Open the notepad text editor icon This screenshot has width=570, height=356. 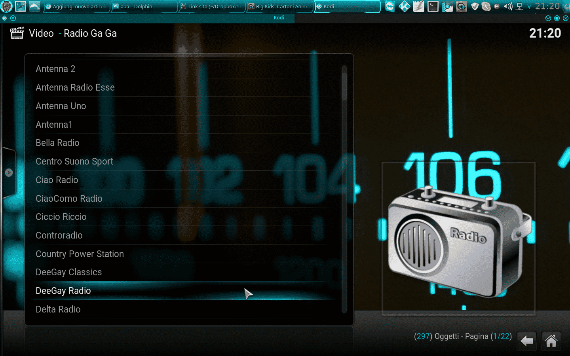(x=418, y=6)
